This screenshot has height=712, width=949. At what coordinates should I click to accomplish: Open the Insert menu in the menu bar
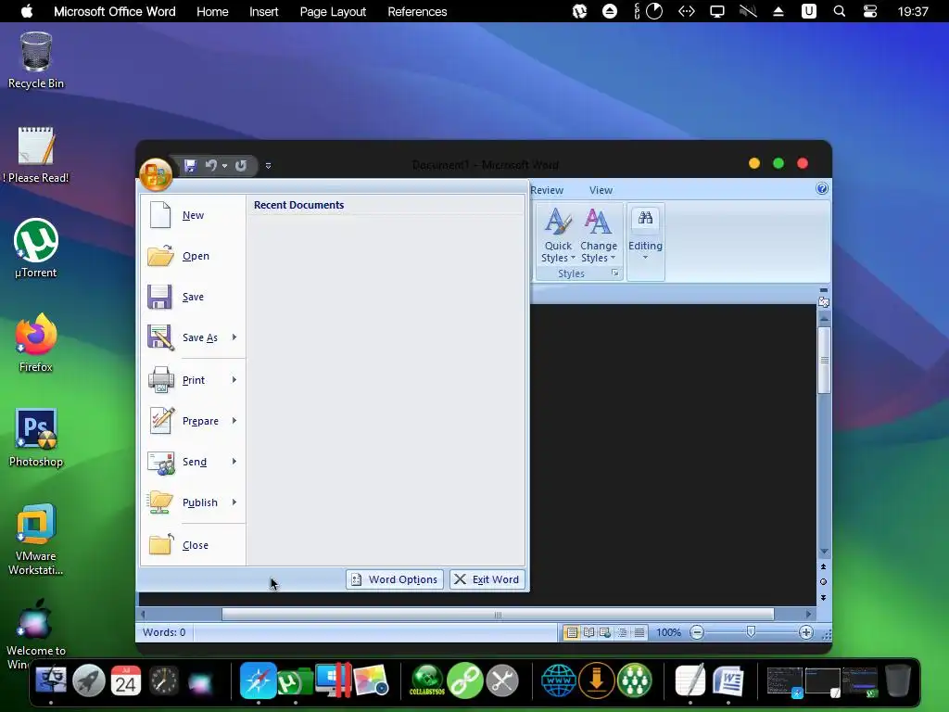tap(264, 11)
